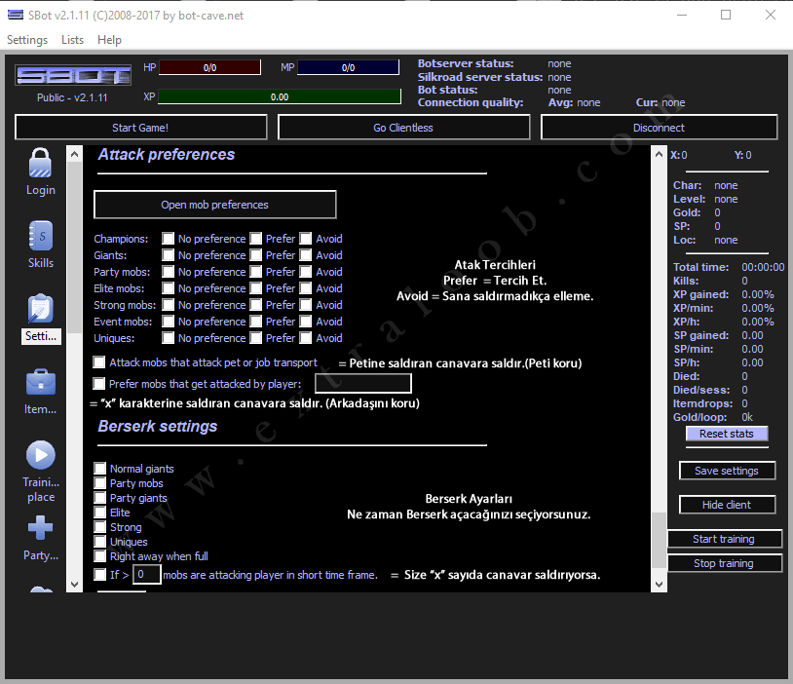793x684 pixels.
Task: Click the sidebar scroll up arrow
Action: [74, 154]
